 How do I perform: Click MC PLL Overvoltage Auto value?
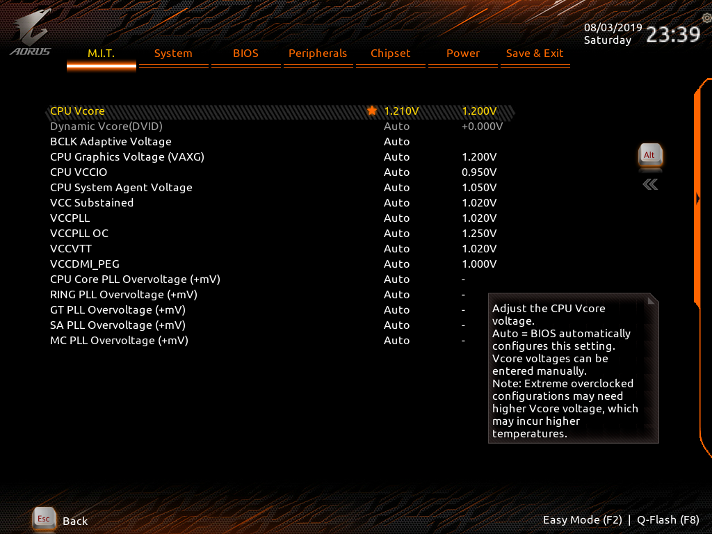(396, 341)
